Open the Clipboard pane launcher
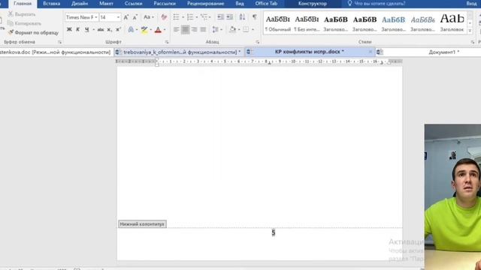This screenshot has height=270, width=481. pos(60,42)
